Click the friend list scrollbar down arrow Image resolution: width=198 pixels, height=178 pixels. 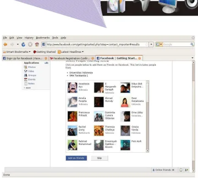[x=148, y=151]
